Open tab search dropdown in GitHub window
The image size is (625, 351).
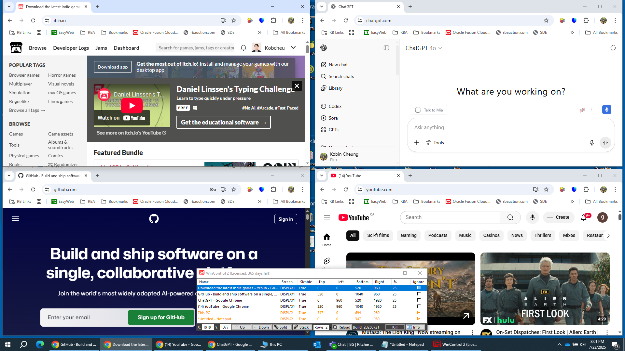pyautogui.click(x=9, y=175)
